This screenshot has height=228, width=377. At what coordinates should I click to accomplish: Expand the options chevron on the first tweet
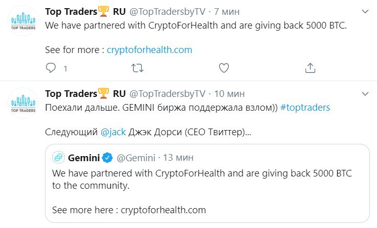click(x=365, y=11)
